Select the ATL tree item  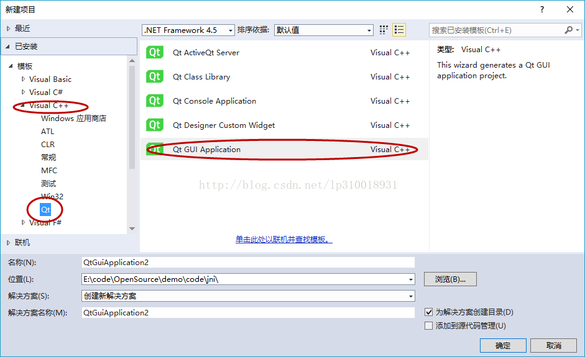pos(47,132)
